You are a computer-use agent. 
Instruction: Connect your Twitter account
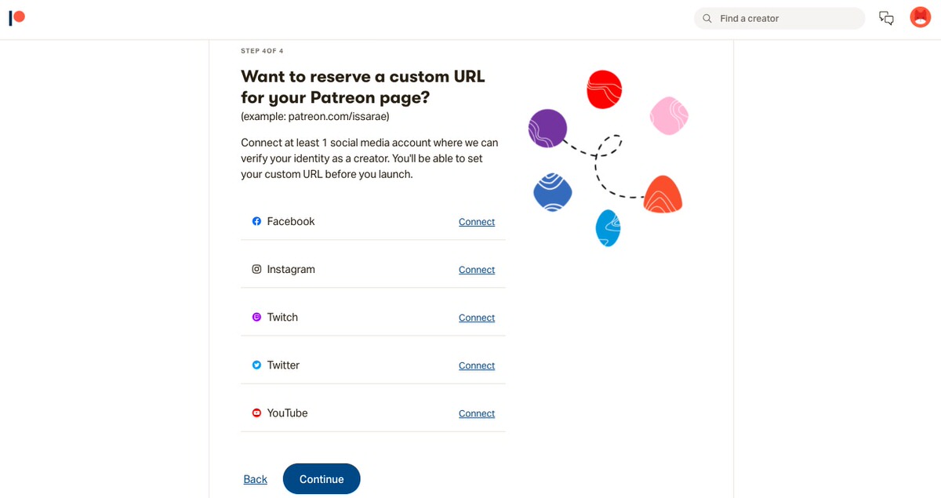tap(477, 365)
